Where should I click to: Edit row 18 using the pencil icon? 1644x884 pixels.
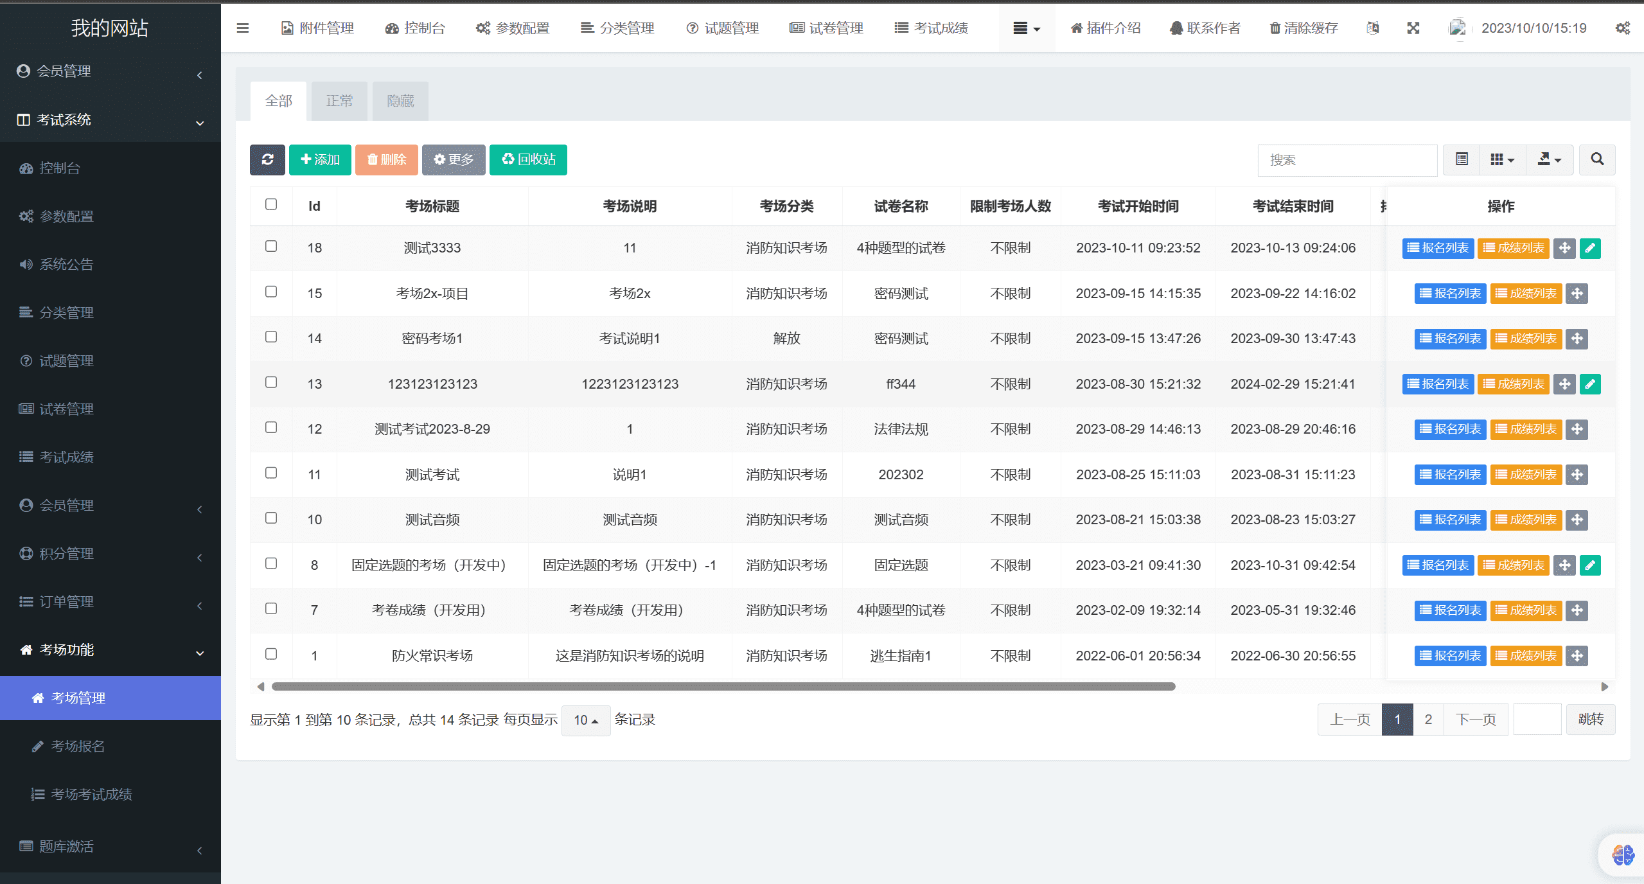(1590, 249)
